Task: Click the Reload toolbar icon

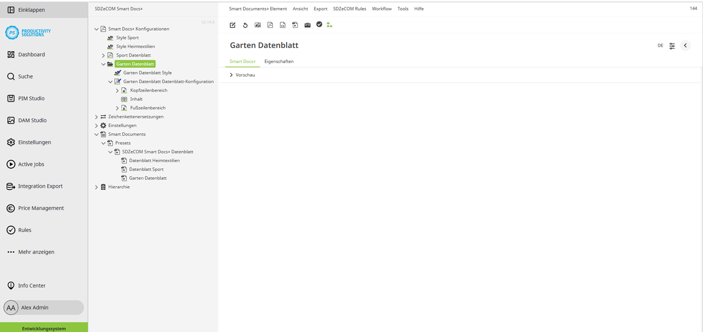Action: tap(245, 25)
